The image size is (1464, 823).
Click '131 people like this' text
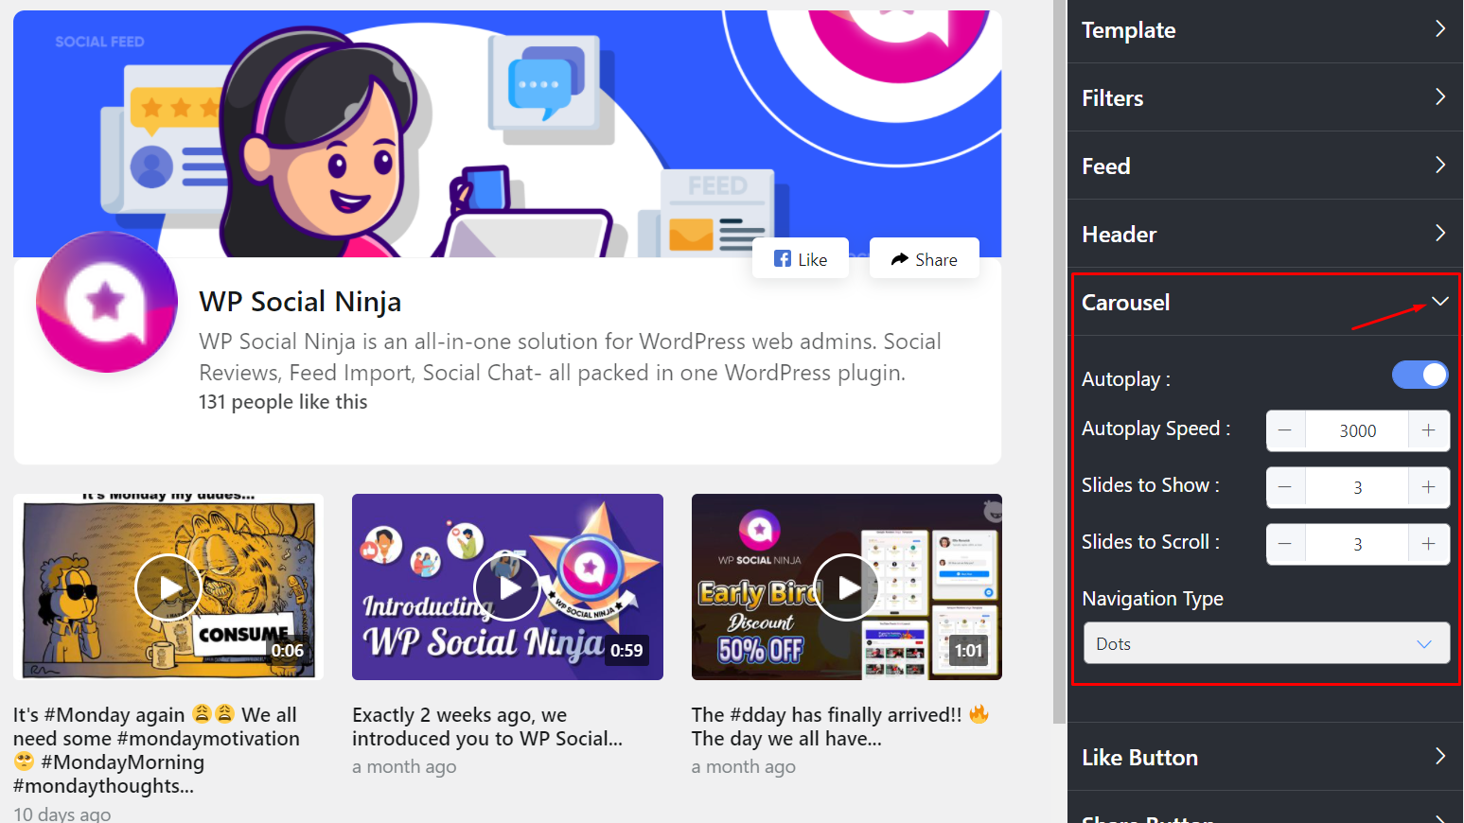tap(283, 402)
